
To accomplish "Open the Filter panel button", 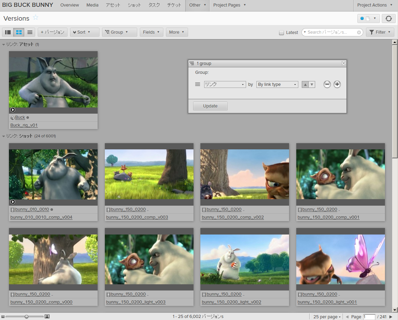I will pos(380,32).
